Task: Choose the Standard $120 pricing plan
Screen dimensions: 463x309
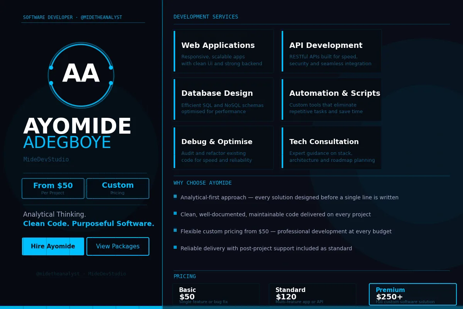Action: [x=313, y=295]
